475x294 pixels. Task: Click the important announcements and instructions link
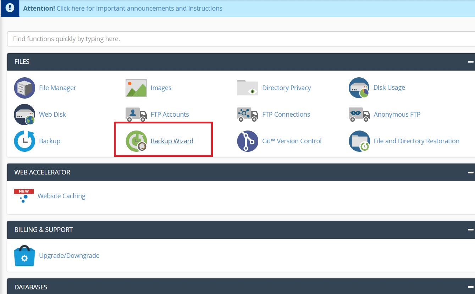tap(139, 8)
